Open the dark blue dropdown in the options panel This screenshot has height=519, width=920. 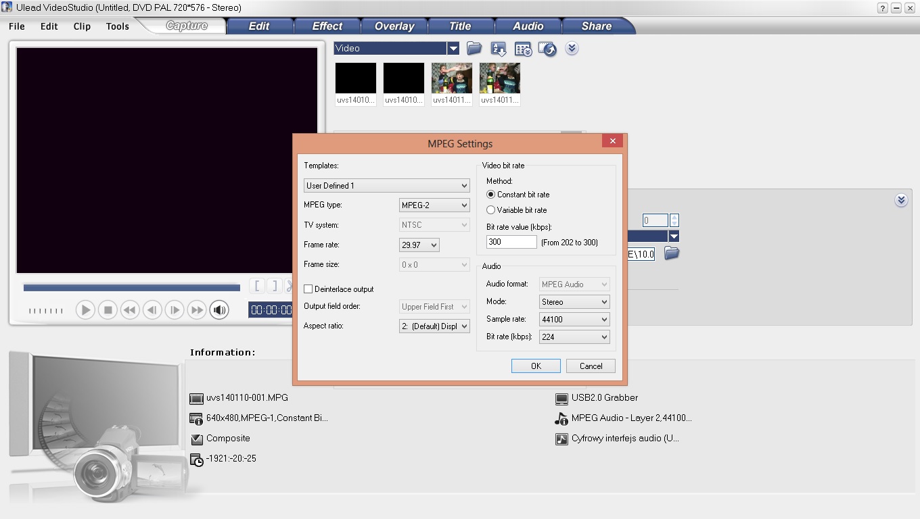click(653, 237)
